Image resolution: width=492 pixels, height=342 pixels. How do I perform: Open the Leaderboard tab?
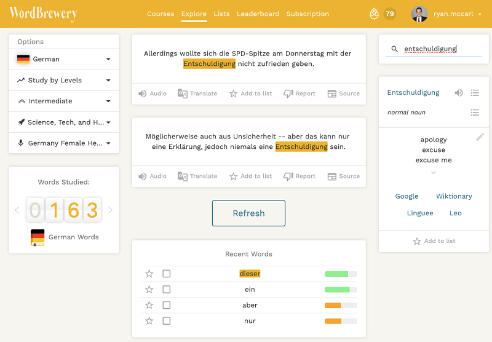(258, 14)
